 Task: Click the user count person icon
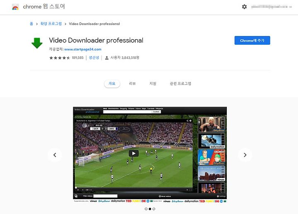(x=107, y=58)
